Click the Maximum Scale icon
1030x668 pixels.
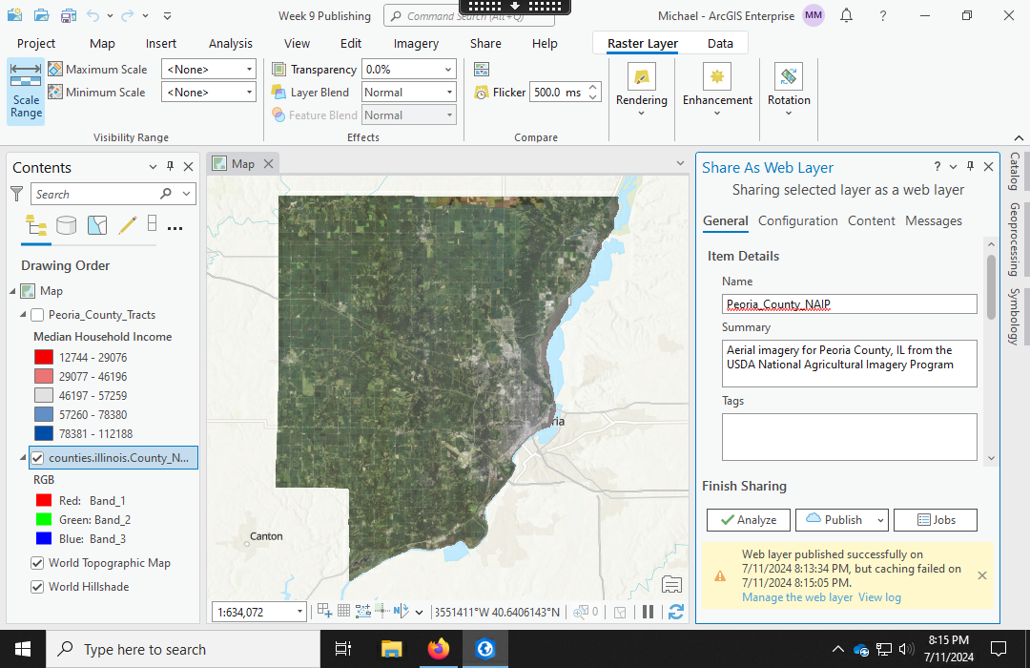[x=55, y=69]
